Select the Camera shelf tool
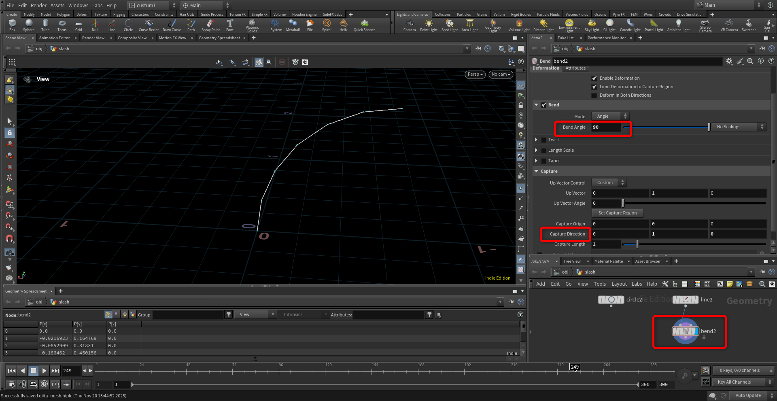The image size is (777, 401). pyautogui.click(x=409, y=25)
